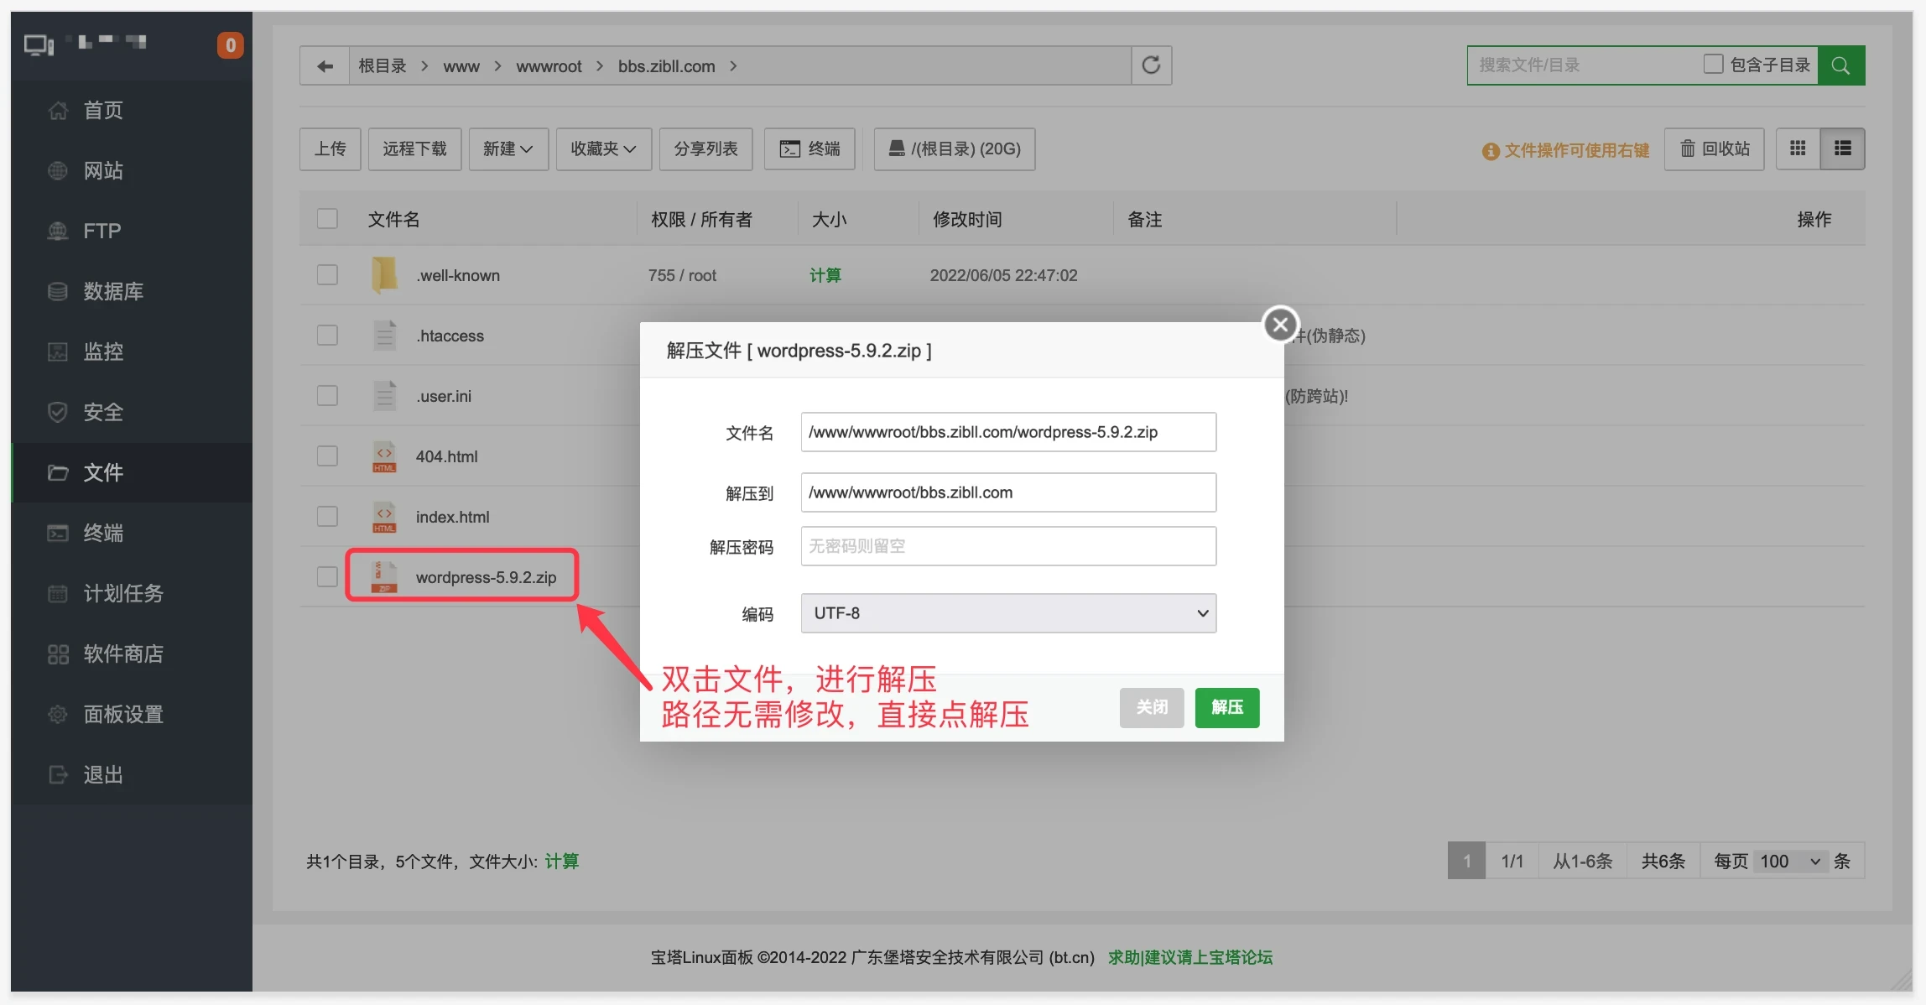Switch to grid view of files
This screenshot has height=1005, width=1926.
(1797, 148)
